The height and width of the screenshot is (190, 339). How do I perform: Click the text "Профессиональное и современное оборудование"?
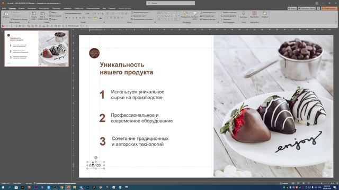coord(141,118)
